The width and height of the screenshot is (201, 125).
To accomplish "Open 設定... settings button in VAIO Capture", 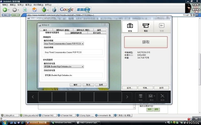I will click(x=130, y=88).
